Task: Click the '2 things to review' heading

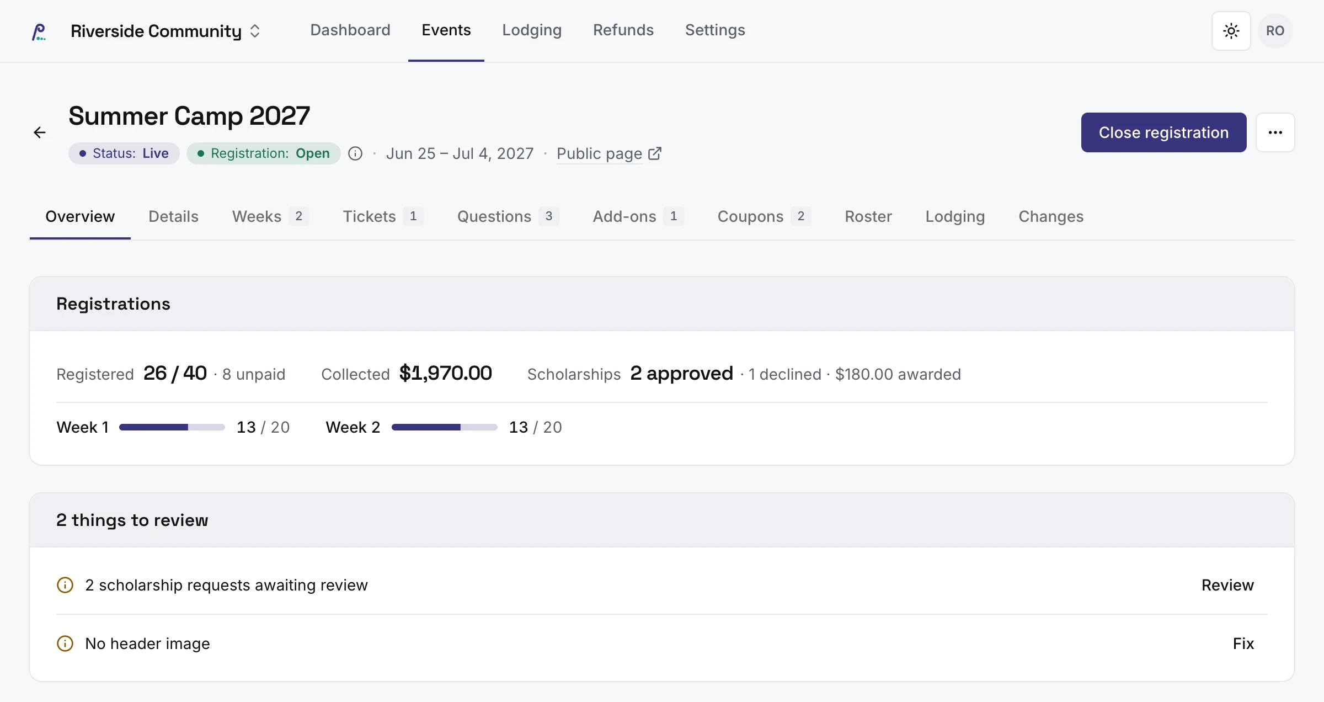Action: (x=132, y=520)
